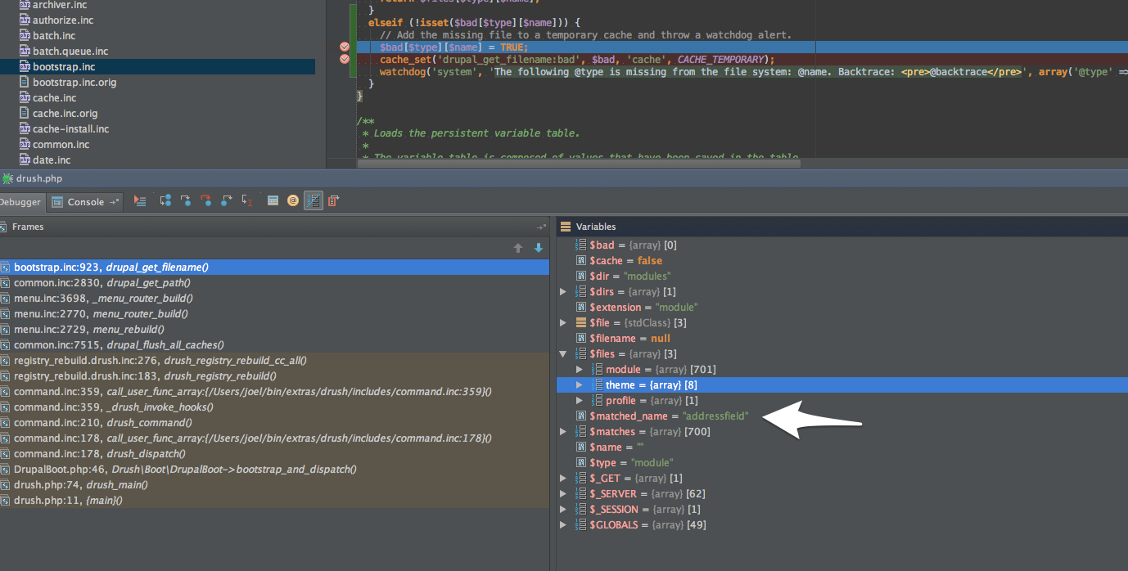Select the drush_dispatch() frame
This screenshot has height=571, width=1128.
(x=274, y=454)
